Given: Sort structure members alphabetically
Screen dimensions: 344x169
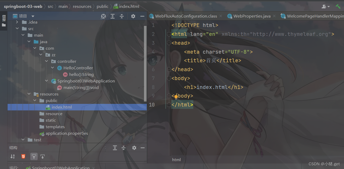Looking at the screenshot, I should point(13,156).
